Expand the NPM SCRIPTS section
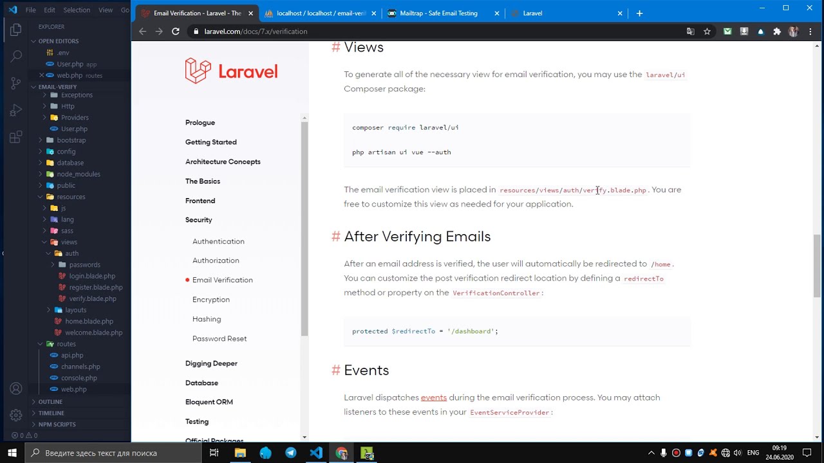The width and height of the screenshot is (824, 463). pos(57,424)
